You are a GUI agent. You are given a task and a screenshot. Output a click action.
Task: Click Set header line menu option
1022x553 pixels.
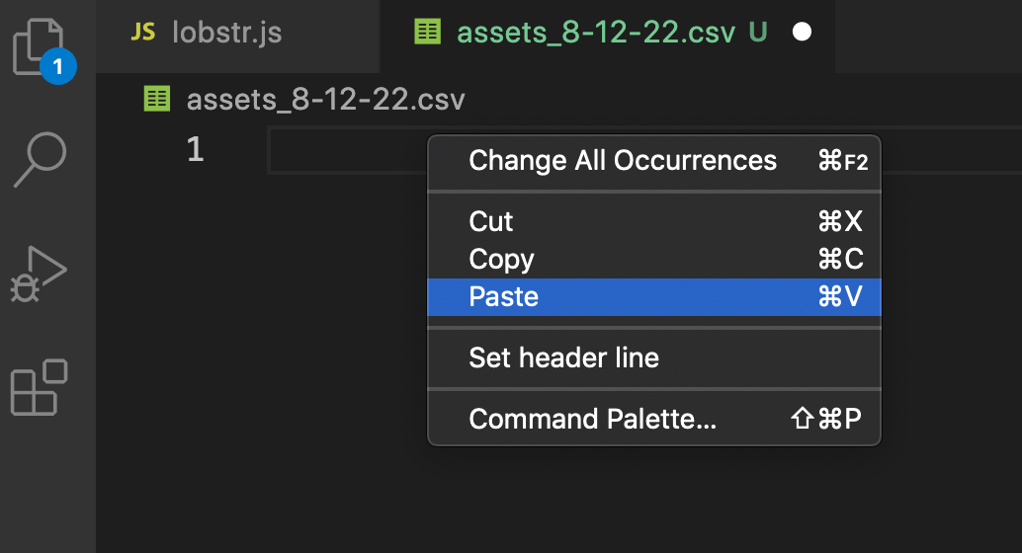pos(563,357)
